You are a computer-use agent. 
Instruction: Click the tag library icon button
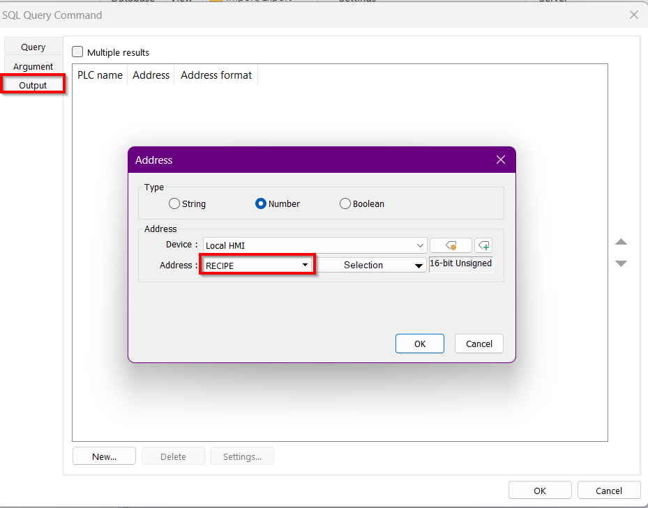pyautogui.click(x=451, y=245)
